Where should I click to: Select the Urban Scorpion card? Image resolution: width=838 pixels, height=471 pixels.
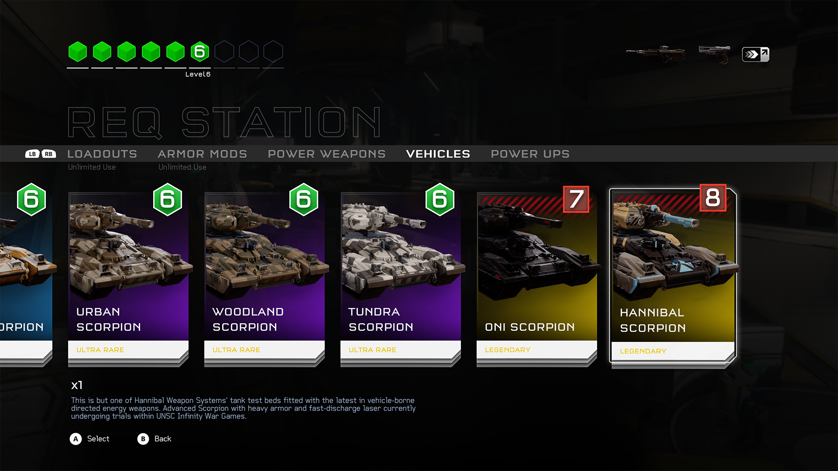click(x=128, y=276)
